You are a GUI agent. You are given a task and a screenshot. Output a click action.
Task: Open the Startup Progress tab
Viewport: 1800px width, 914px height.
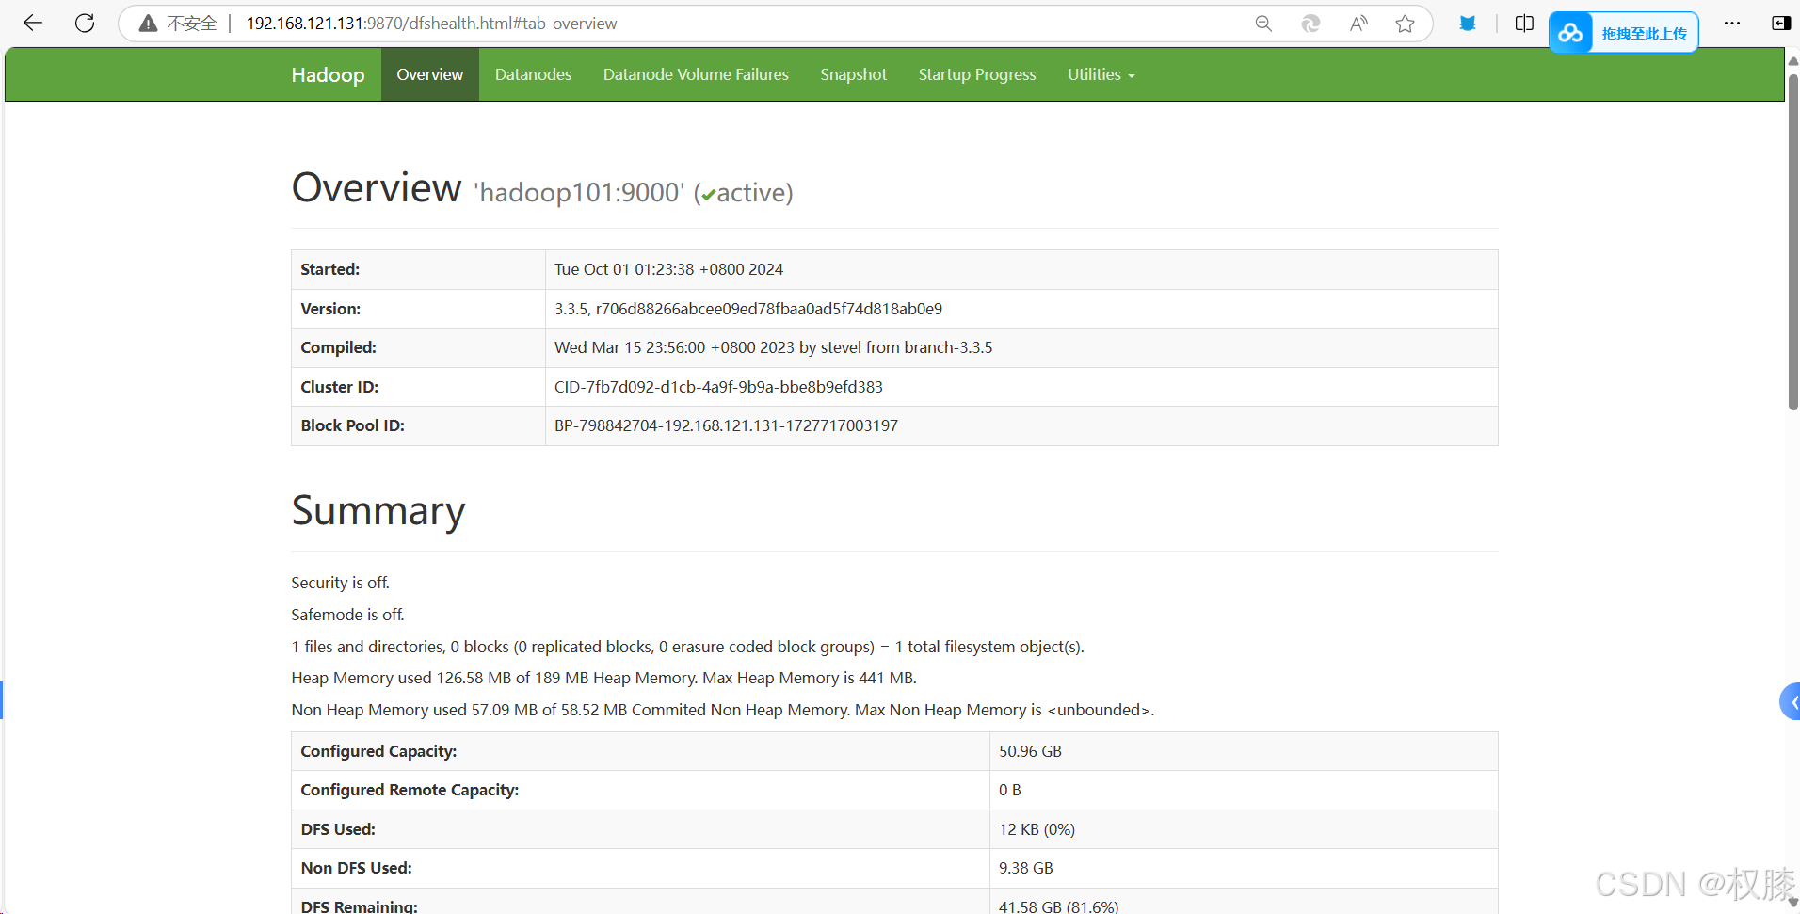tap(977, 74)
